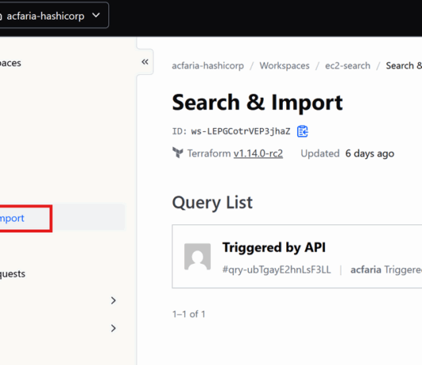Click the Search & Import page title
The height and width of the screenshot is (365, 422).
258,103
